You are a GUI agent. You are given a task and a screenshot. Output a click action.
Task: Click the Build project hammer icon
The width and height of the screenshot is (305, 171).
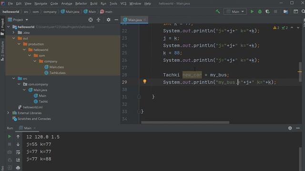[218, 11]
